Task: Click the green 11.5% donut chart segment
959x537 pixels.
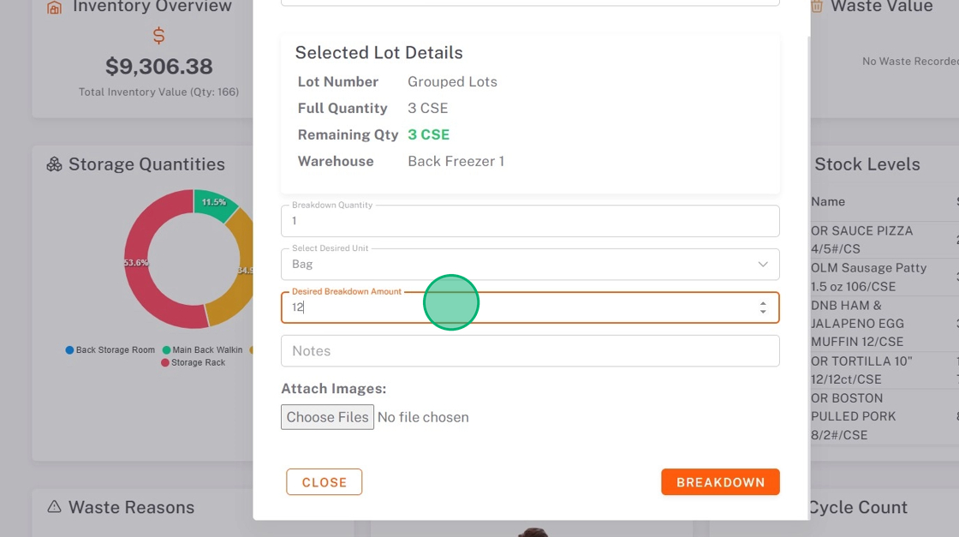Action: click(x=214, y=204)
